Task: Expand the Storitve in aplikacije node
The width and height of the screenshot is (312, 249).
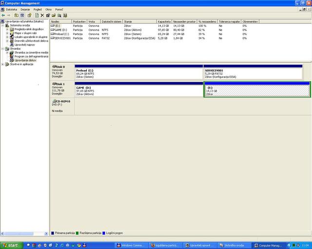Action: pyautogui.click(x=2, y=64)
